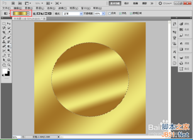This screenshot has height=140, width=193.
Task: Toggle the Dither (仿色) checkbox
Action: click(120, 13)
